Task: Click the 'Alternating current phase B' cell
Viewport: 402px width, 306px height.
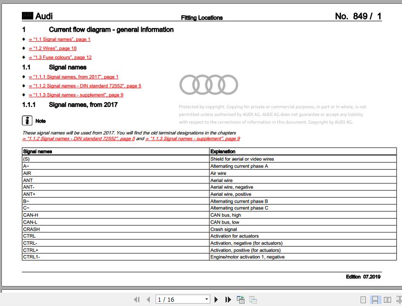Action: (x=303, y=201)
